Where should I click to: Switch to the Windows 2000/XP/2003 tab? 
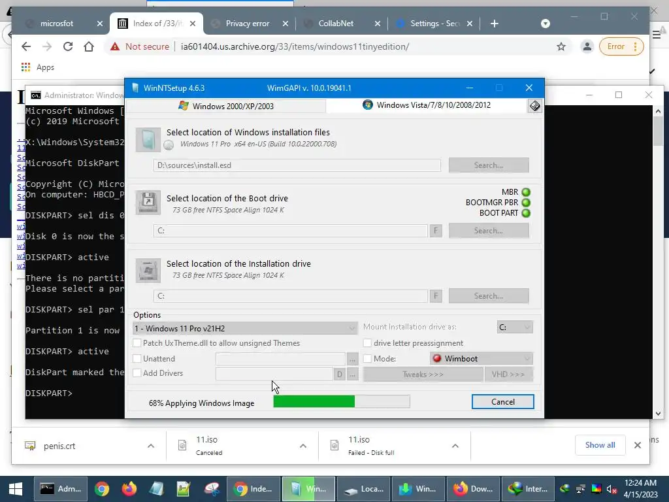click(x=226, y=106)
